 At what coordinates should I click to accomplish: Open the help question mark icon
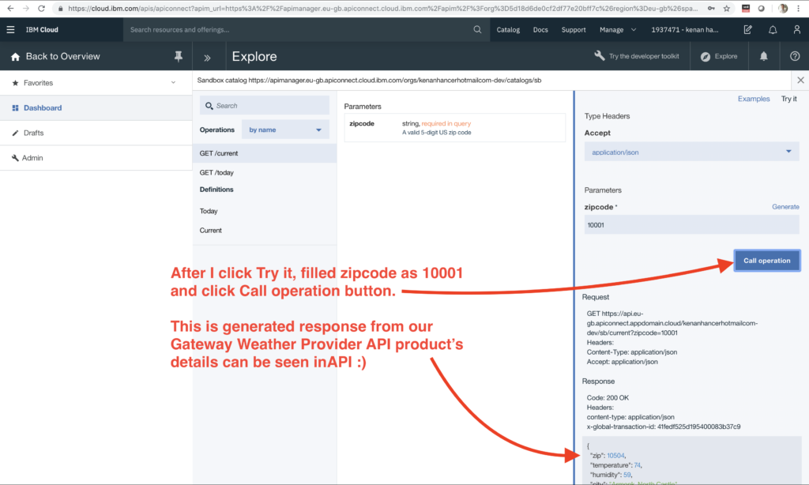click(795, 56)
